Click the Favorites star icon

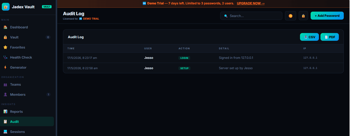tap(5, 47)
